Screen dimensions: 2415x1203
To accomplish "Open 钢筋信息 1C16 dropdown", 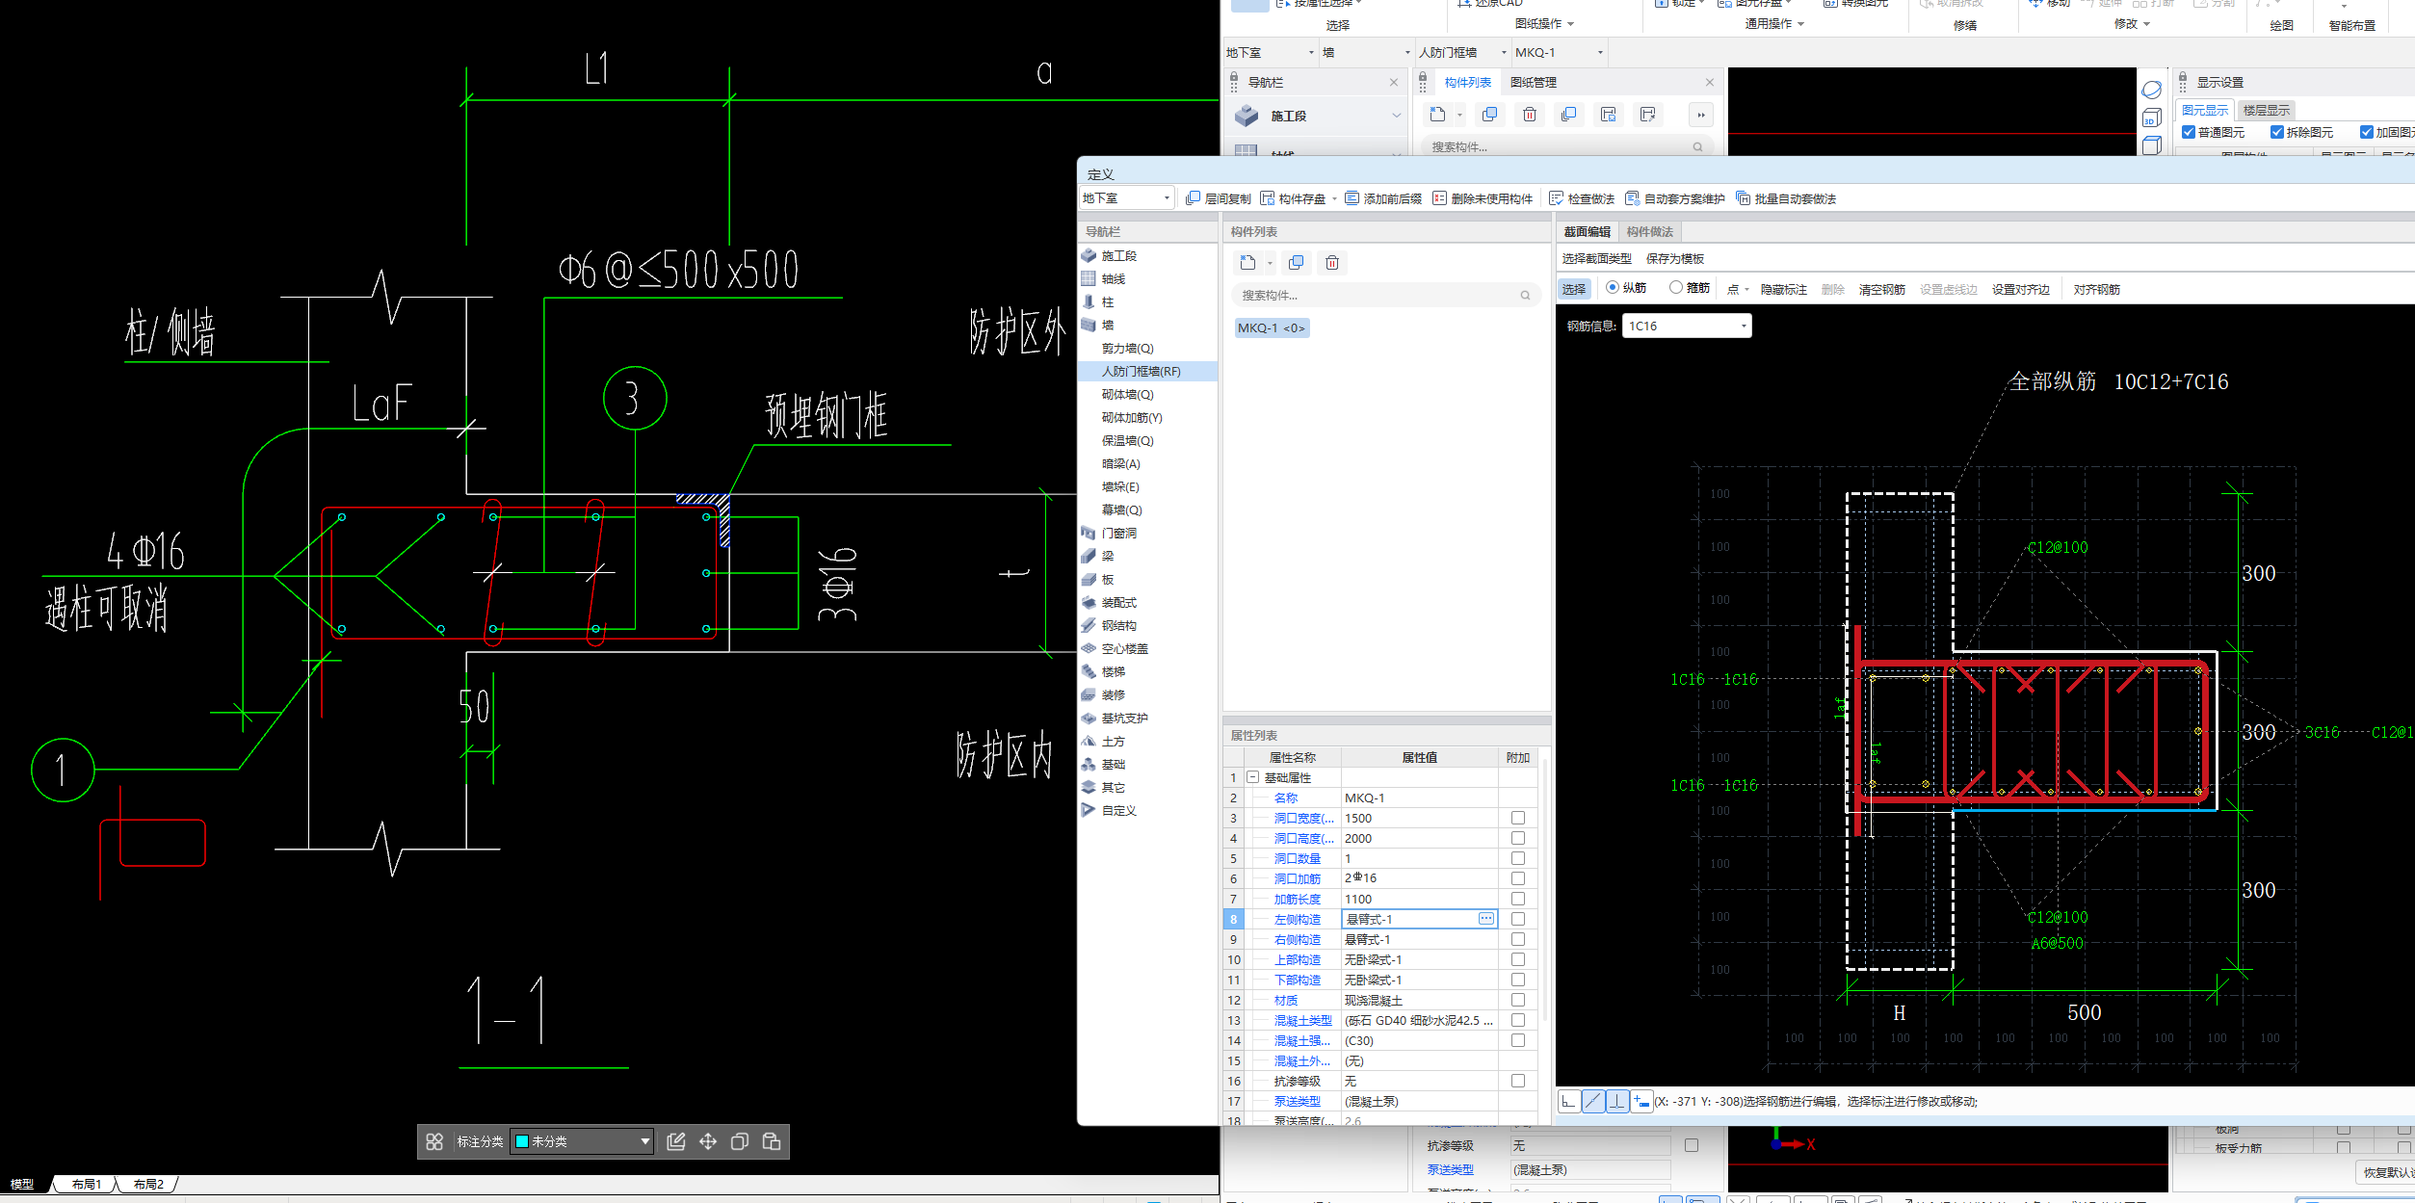I will [1687, 327].
